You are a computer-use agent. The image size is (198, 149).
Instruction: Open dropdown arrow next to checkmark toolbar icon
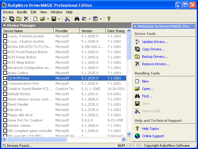pyautogui.click(x=89, y=19)
